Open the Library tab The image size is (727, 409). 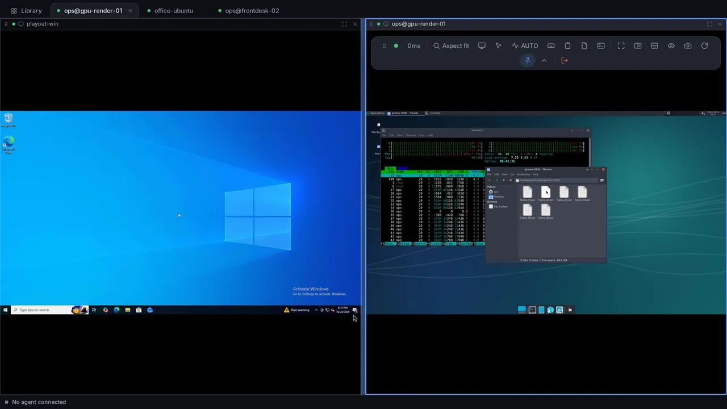tap(26, 11)
